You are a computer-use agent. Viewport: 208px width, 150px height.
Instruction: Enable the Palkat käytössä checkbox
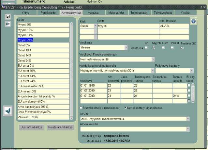(172, 47)
